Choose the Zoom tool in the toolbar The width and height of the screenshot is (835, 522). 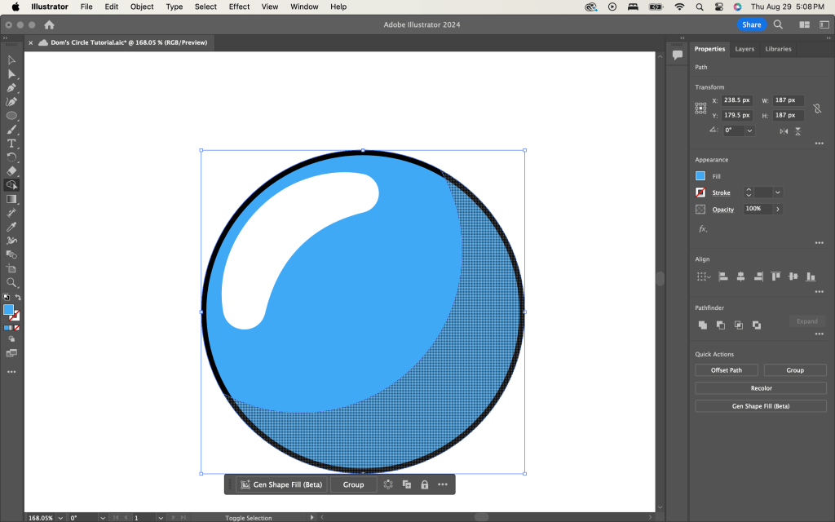click(11, 282)
